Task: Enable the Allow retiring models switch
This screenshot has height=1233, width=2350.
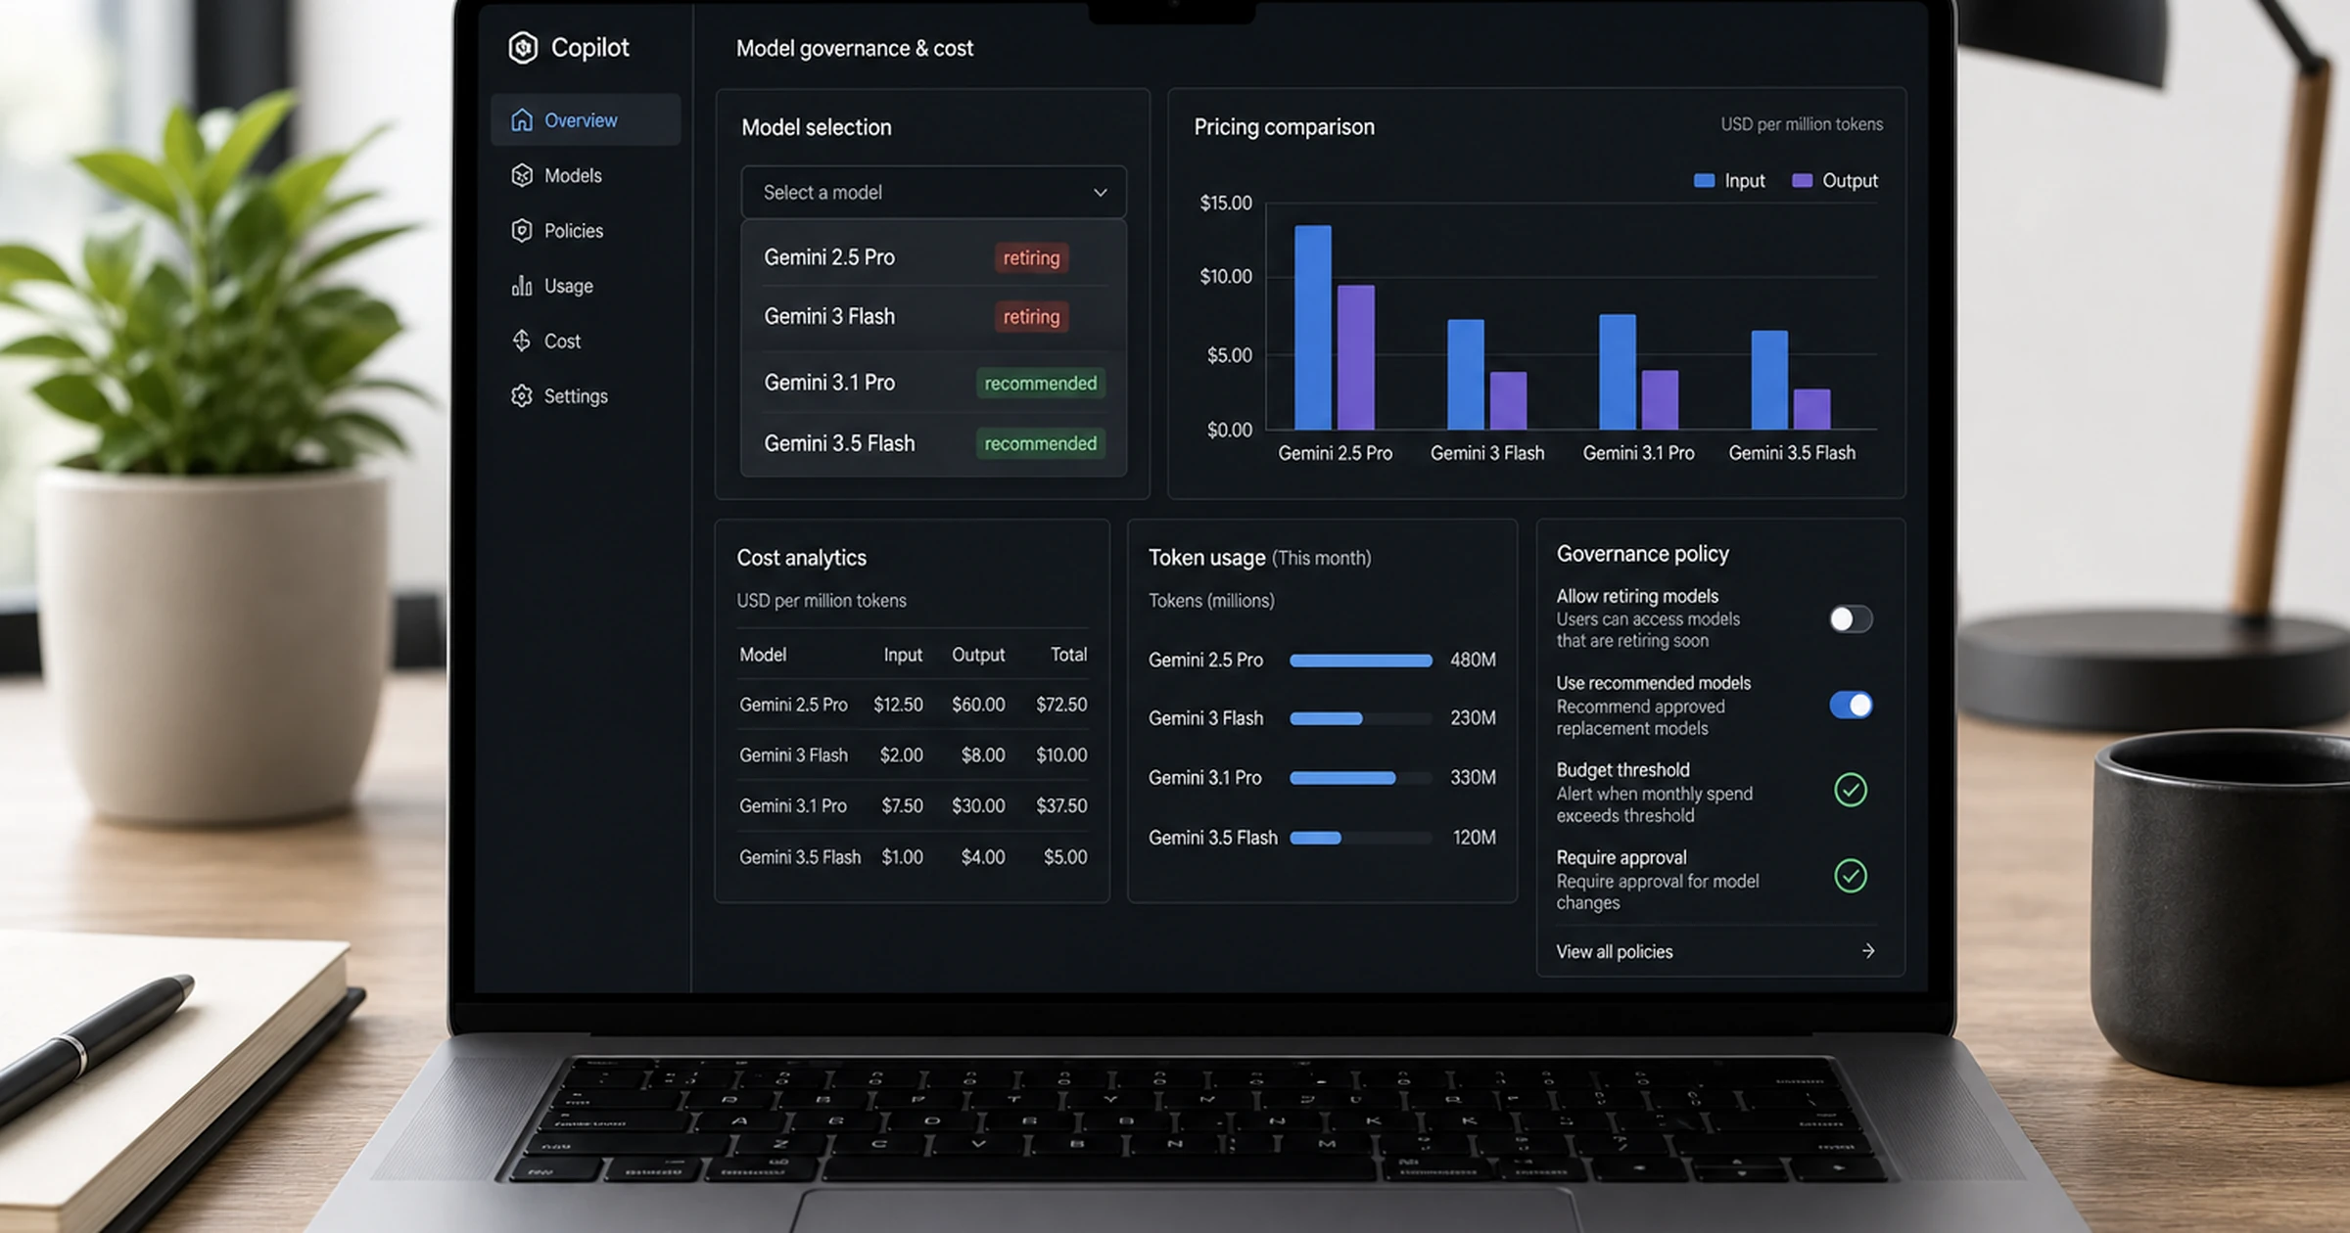Action: point(1851,618)
